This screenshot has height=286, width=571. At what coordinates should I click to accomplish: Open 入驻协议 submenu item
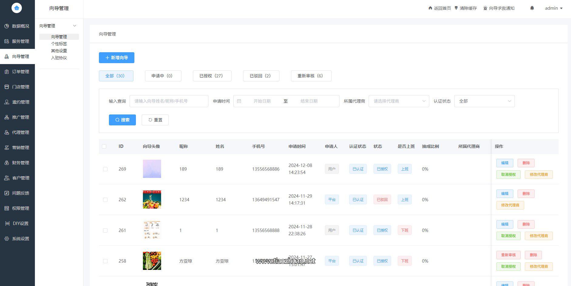pos(59,58)
